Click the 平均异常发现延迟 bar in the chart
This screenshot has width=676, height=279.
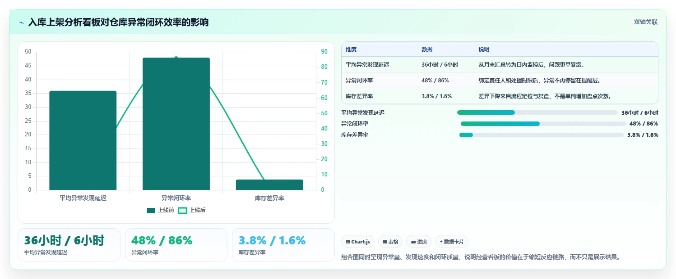pos(83,140)
